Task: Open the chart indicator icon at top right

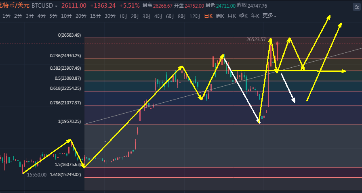Action: click(x=357, y=7)
